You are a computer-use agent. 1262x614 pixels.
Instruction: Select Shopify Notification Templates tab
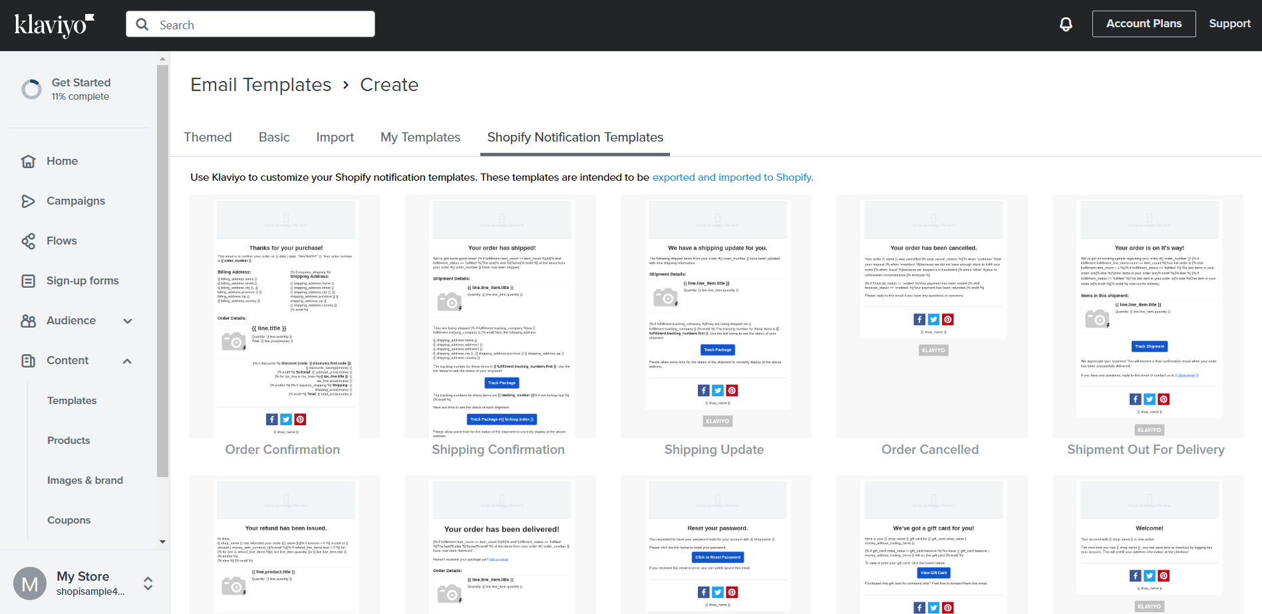(575, 138)
